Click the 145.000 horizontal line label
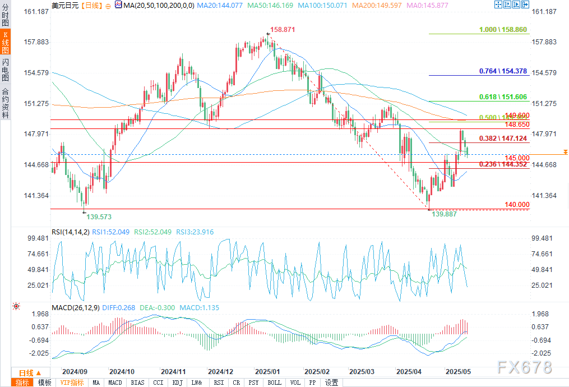This screenshot has width=569, height=387. [517, 158]
